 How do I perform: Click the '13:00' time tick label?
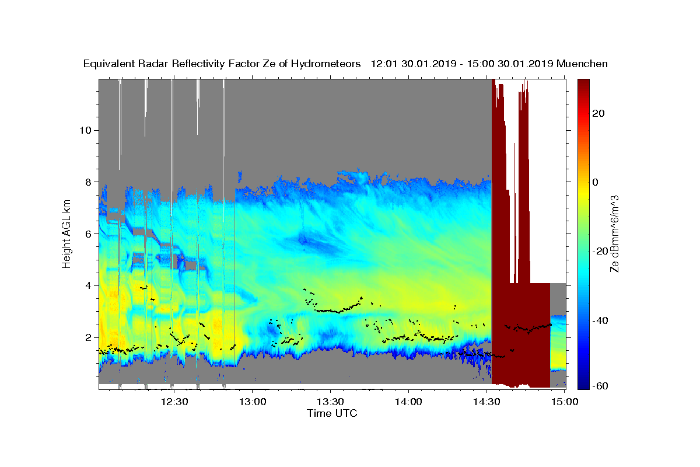[253, 402]
